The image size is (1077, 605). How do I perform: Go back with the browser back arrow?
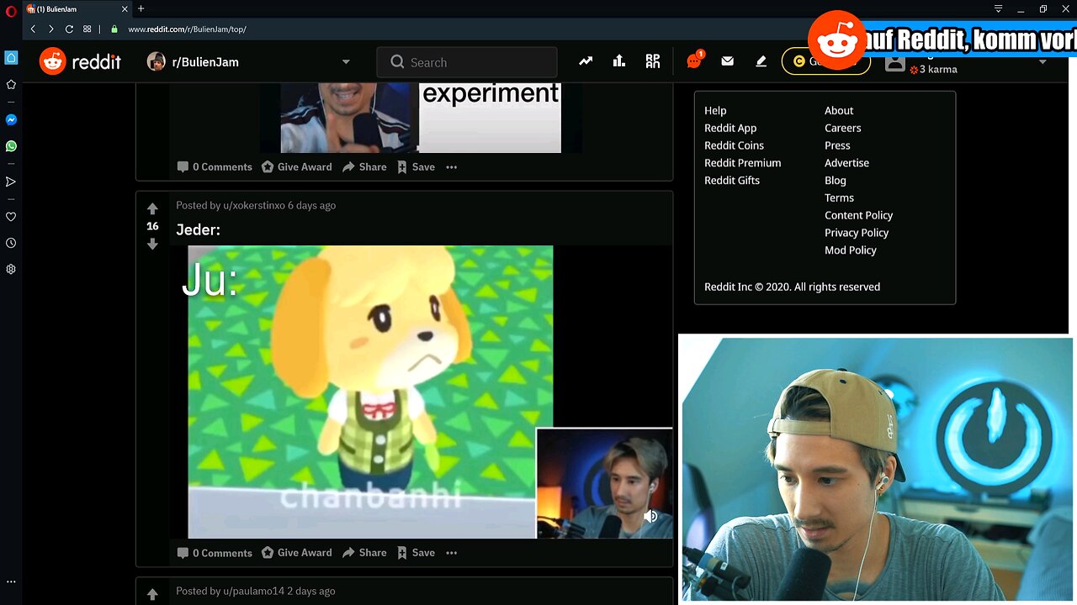33,29
